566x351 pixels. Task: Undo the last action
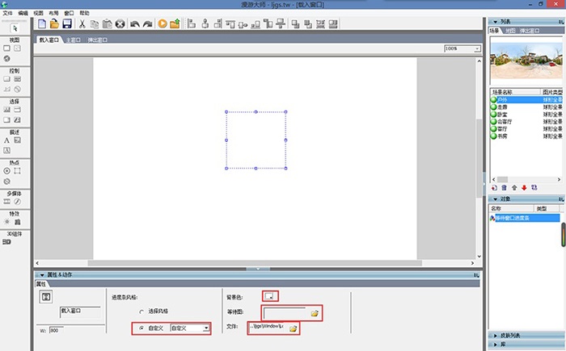pyautogui.click(x=135, y=24)
